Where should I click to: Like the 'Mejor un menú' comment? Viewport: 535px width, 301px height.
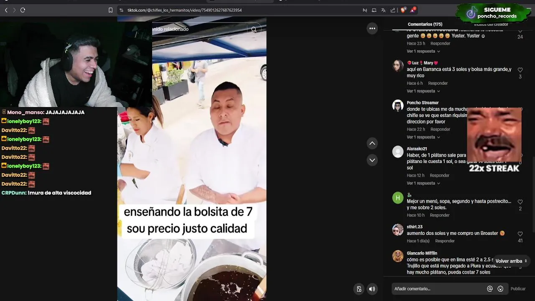pos(520,202)
